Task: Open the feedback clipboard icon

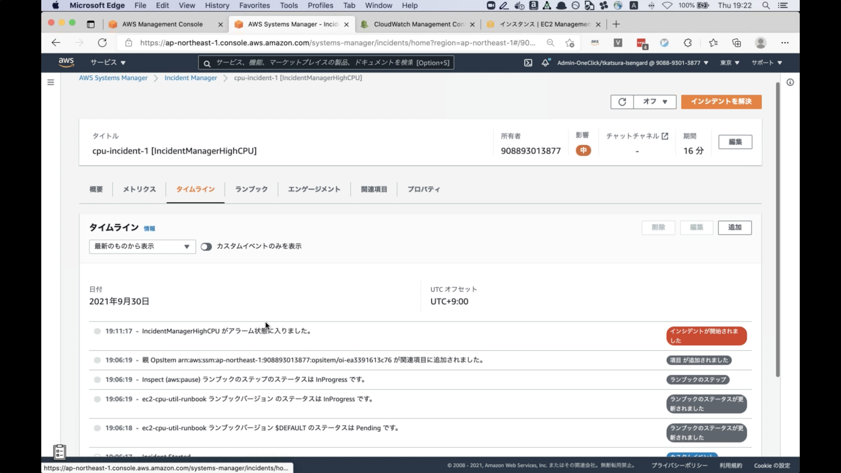Action: 60,452
